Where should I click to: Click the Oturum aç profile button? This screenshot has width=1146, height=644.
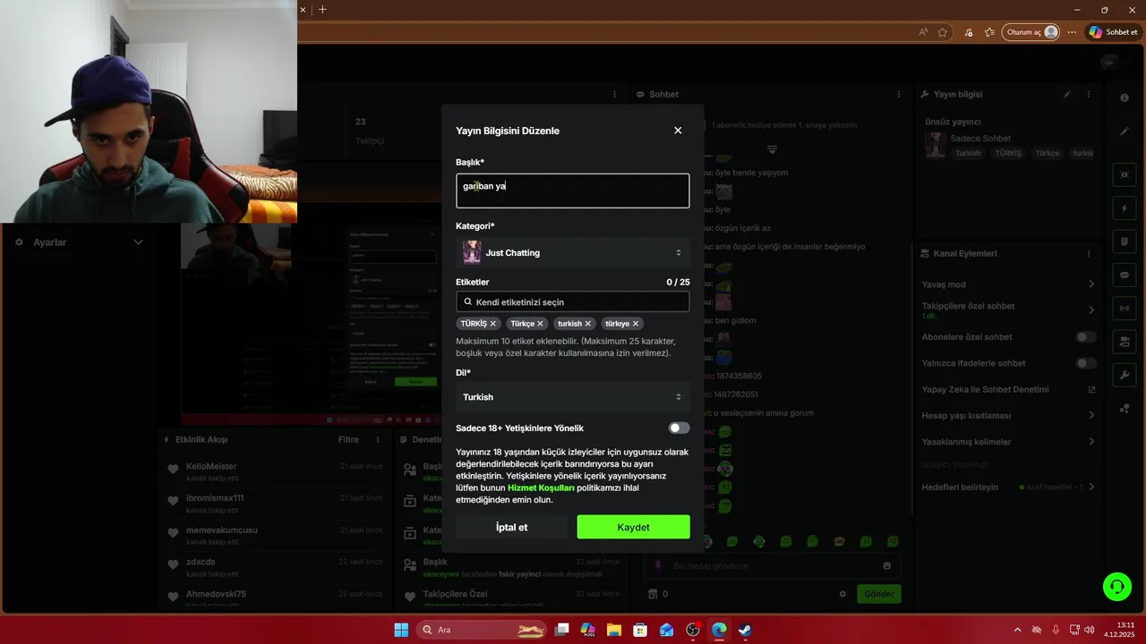pos(1031,32)
